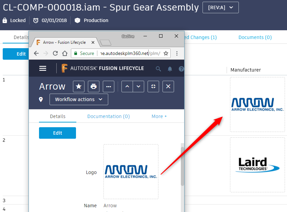The width and height of the screenshot is (287, 212).
Task: Open the Changes (1) tab in background page
Action: pos(200,37)
